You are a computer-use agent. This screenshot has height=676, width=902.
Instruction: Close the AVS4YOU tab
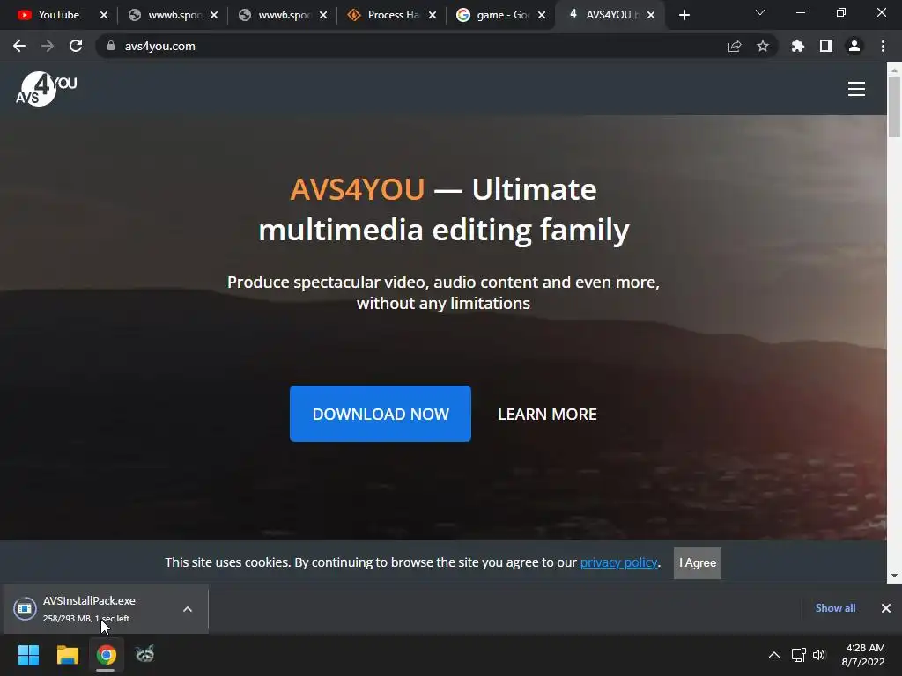coord(651,15)
